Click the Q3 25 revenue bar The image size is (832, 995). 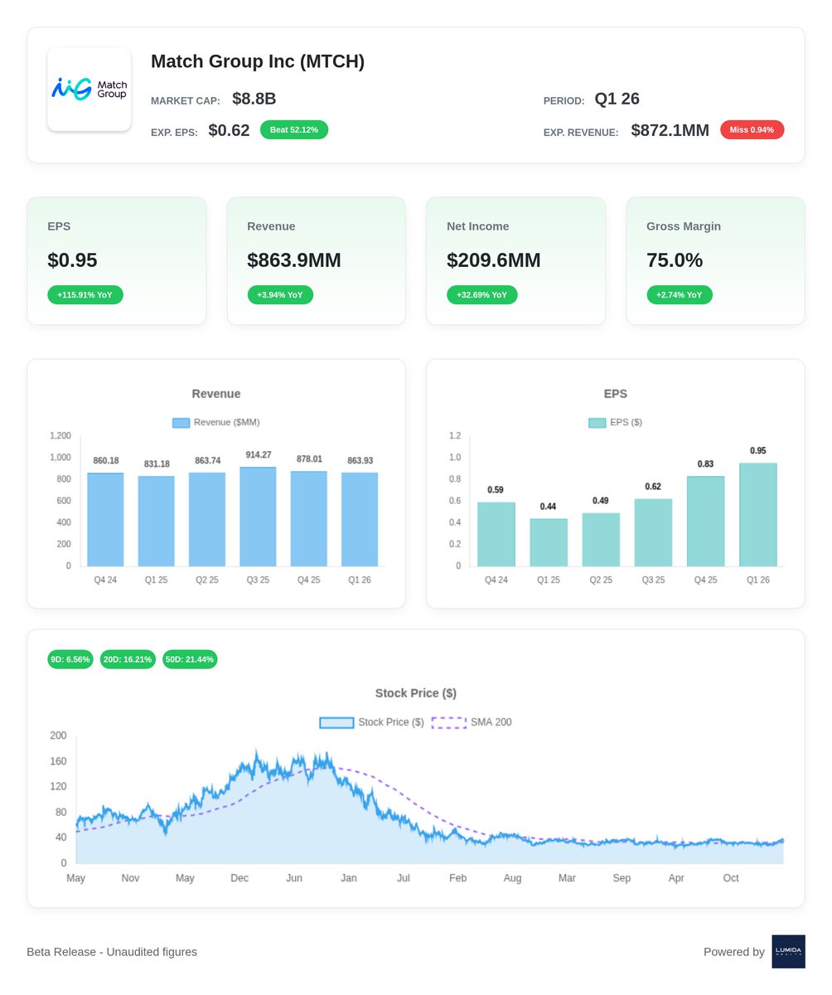pos(258,517)
